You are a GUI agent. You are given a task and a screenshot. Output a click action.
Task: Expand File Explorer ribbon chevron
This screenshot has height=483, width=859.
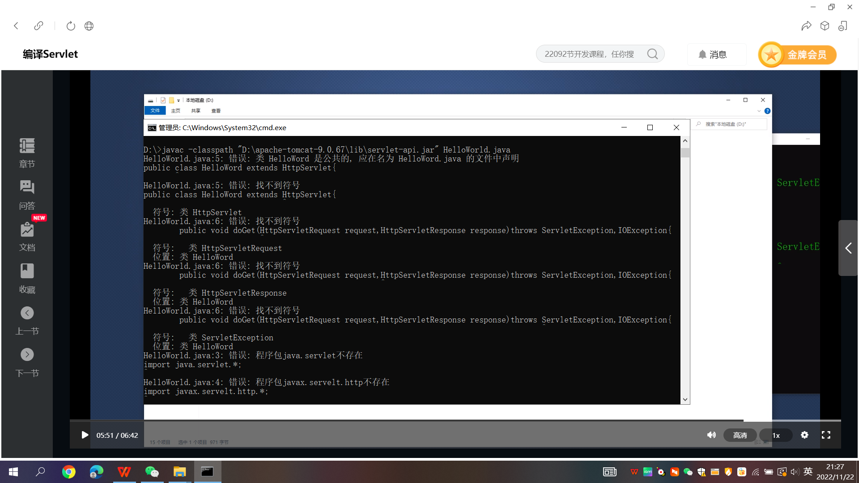759,111
